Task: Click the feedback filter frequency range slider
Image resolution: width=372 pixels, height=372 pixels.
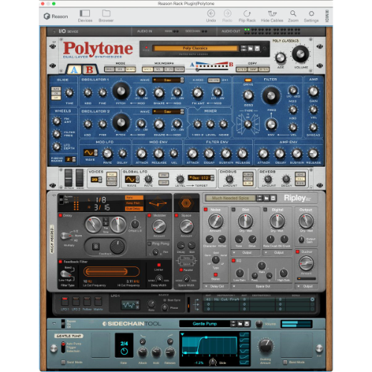Action: pos(111,272)
